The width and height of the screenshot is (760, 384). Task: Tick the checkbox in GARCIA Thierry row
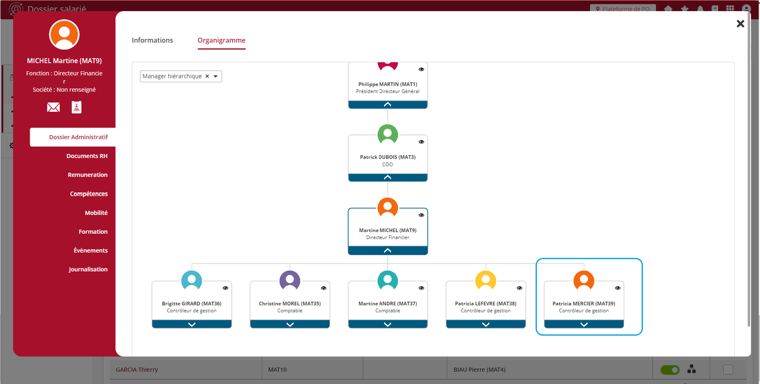(728, 370)
